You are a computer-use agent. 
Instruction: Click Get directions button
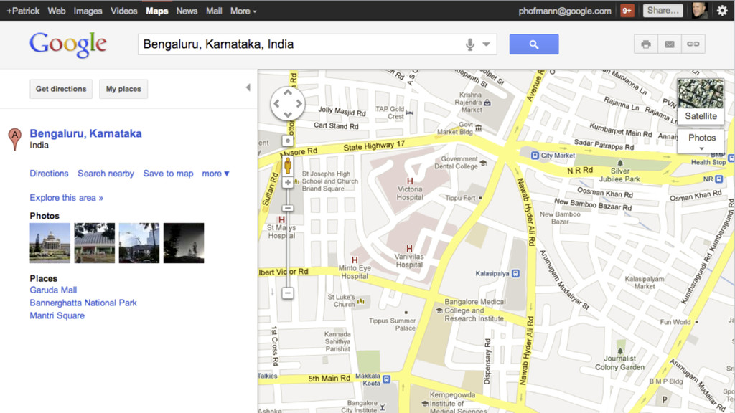(x=61, y=89)
